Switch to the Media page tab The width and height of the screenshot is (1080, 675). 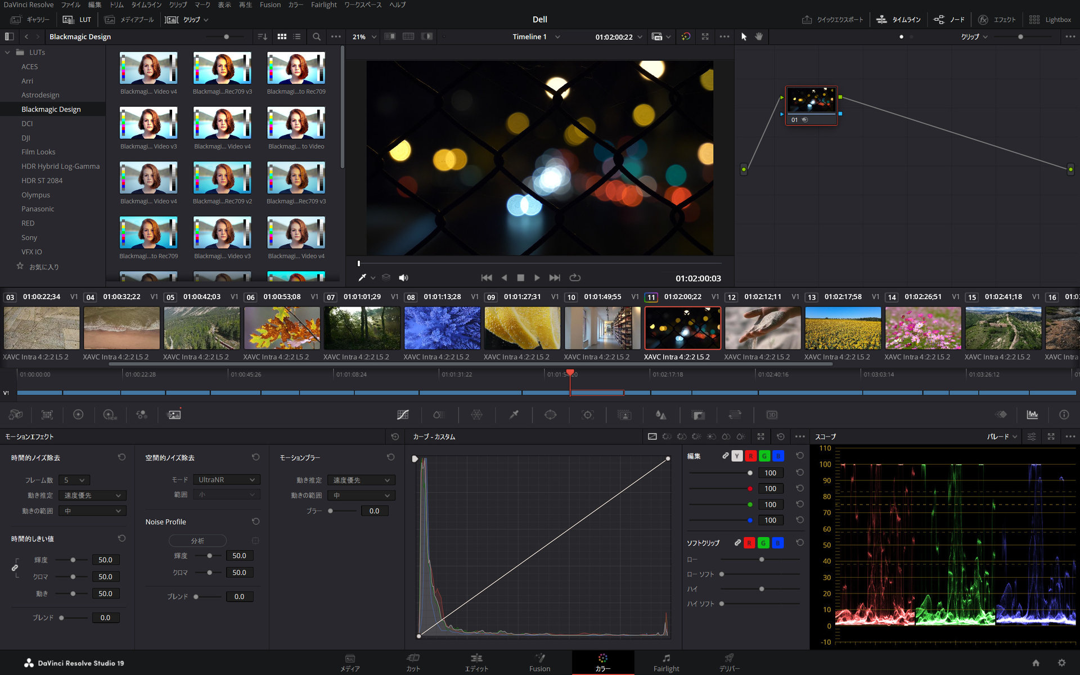coord(350,663)
